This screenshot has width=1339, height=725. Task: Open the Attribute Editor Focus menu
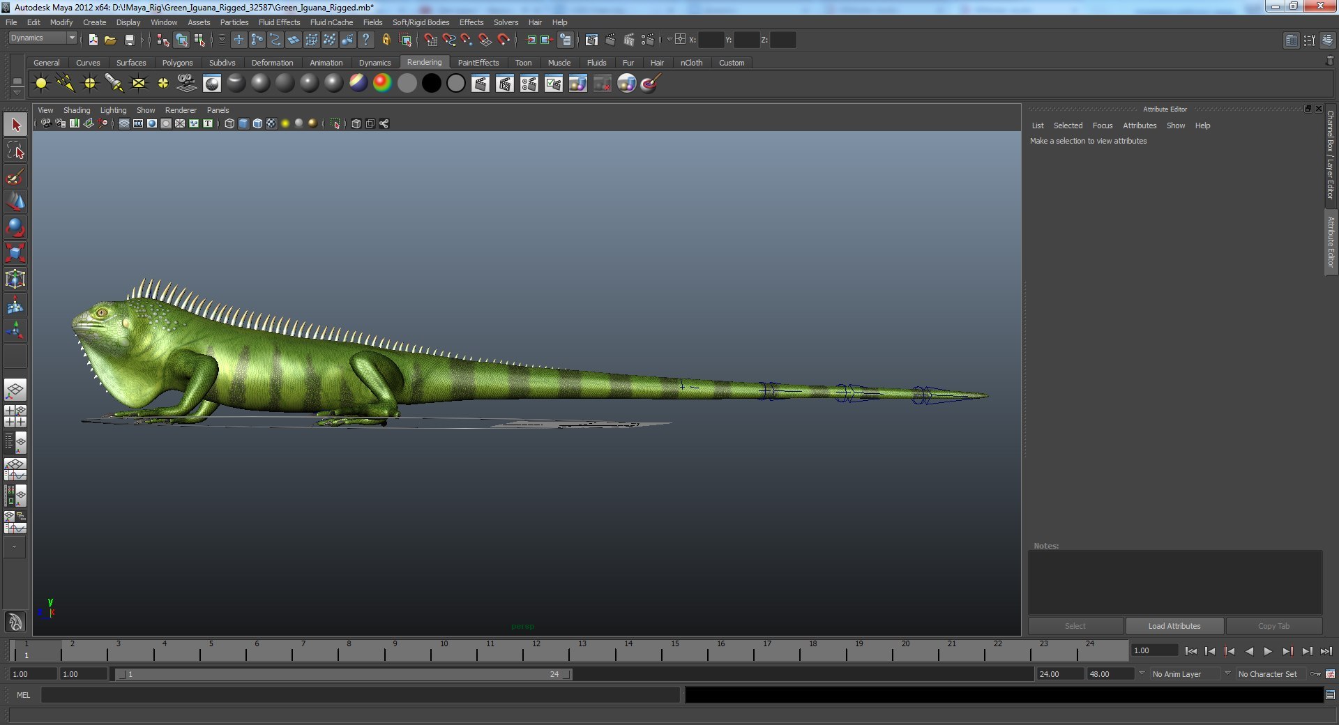click(x=1102, y=125)
